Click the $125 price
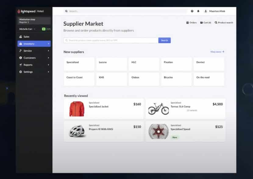This screenshot has height=179, width=253. point(219,127)
